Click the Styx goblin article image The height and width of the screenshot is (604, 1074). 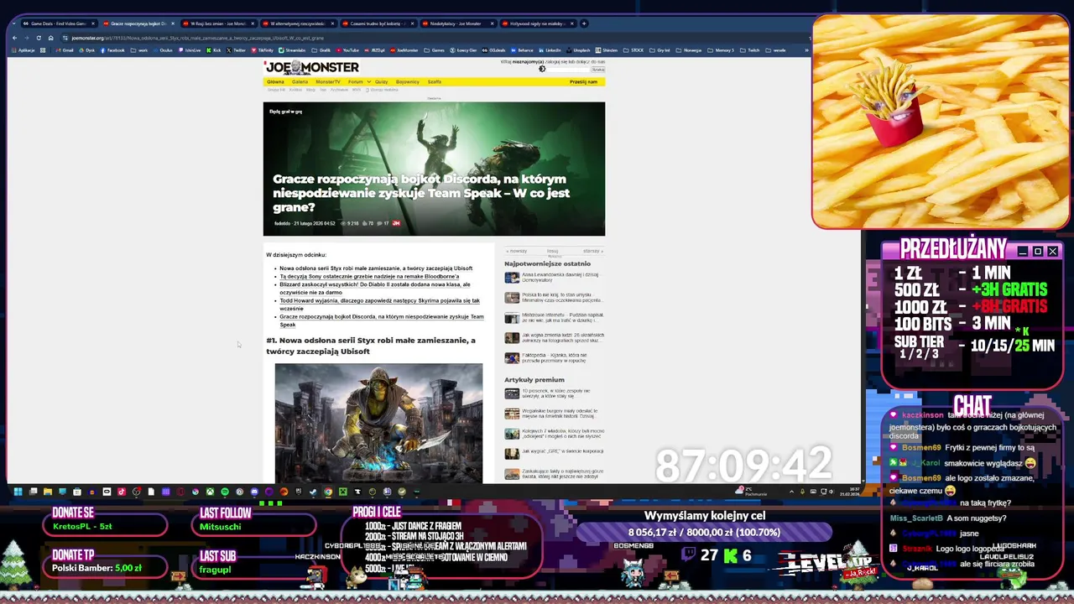(378, 423)
